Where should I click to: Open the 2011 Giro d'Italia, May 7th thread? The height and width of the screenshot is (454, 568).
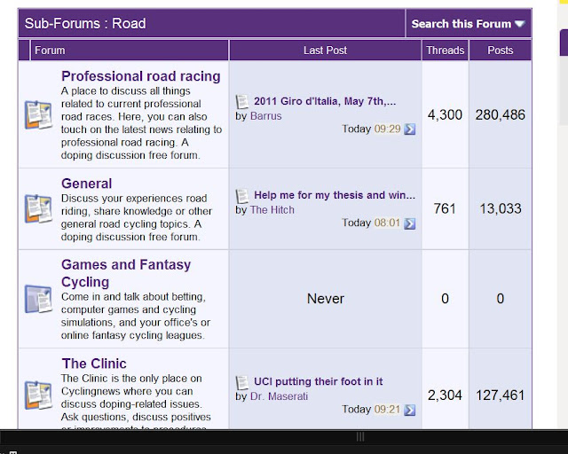[325, 101]
